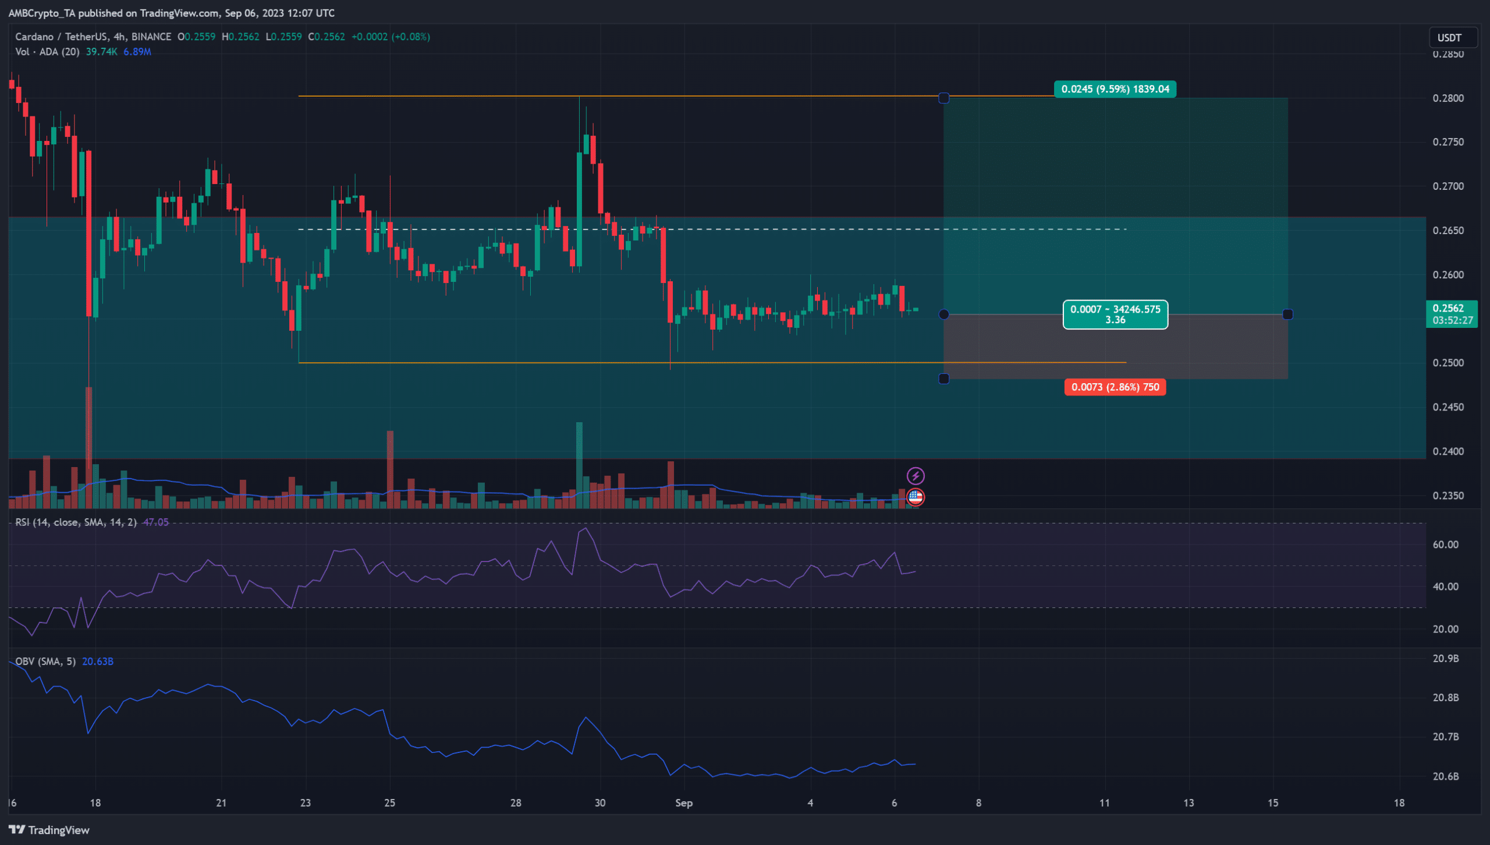Click the 0.2350 price axis label

[1448, 496]
